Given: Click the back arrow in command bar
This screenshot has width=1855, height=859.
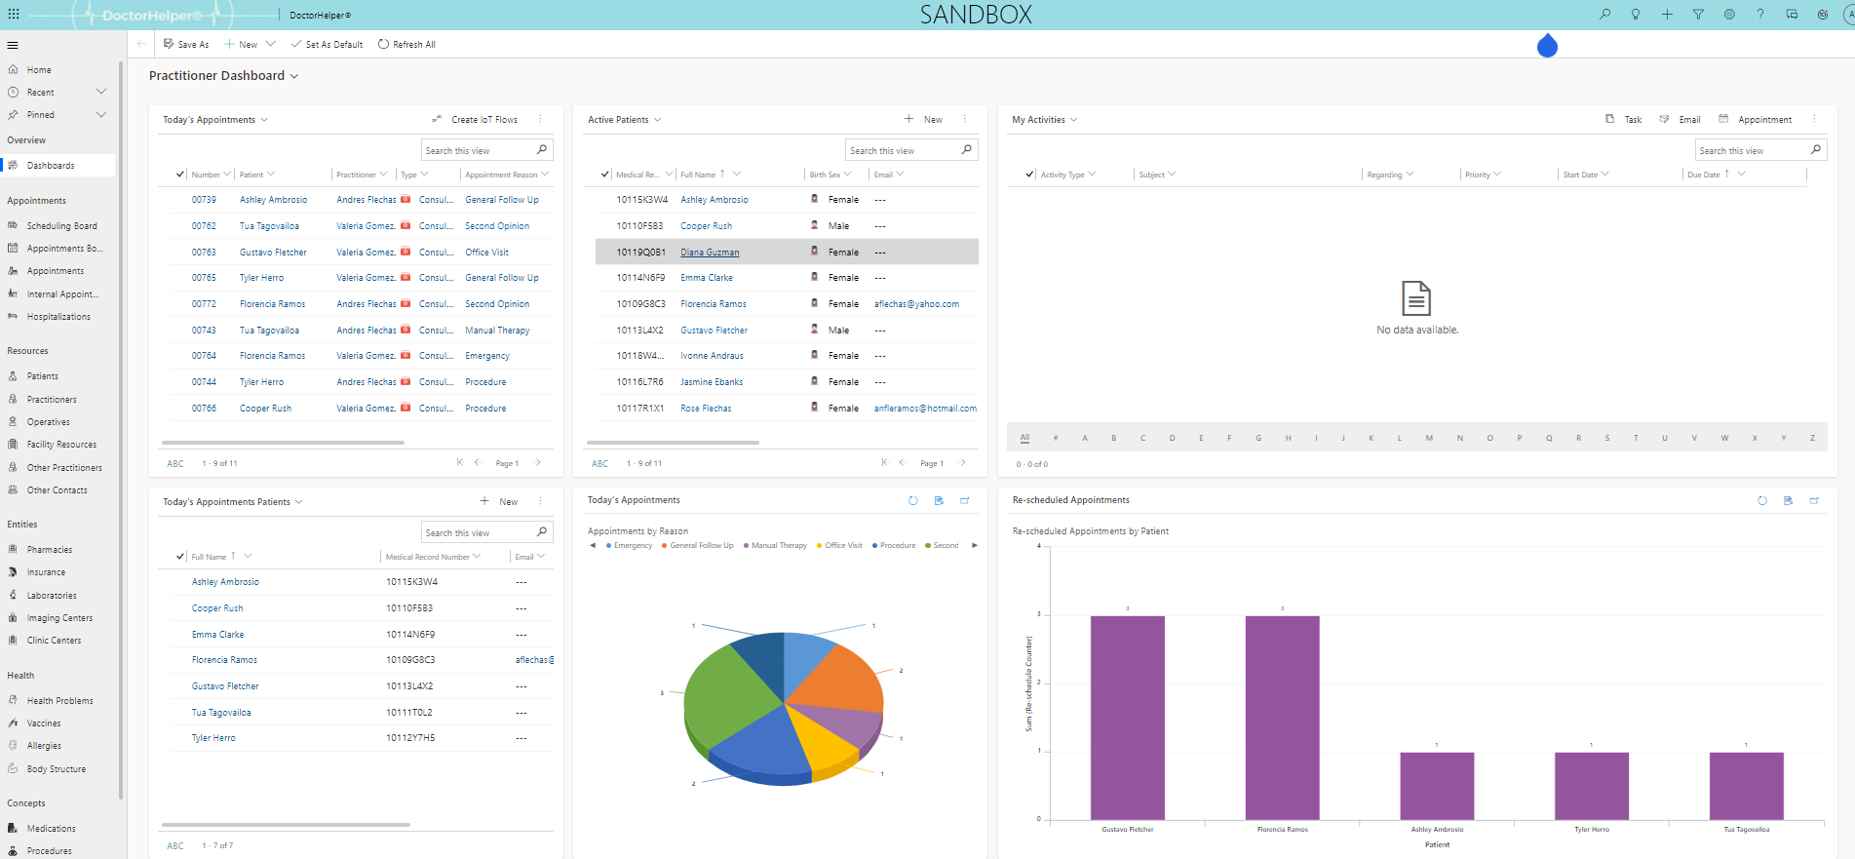Looking at the screenshot, I should tap(141, 44).
